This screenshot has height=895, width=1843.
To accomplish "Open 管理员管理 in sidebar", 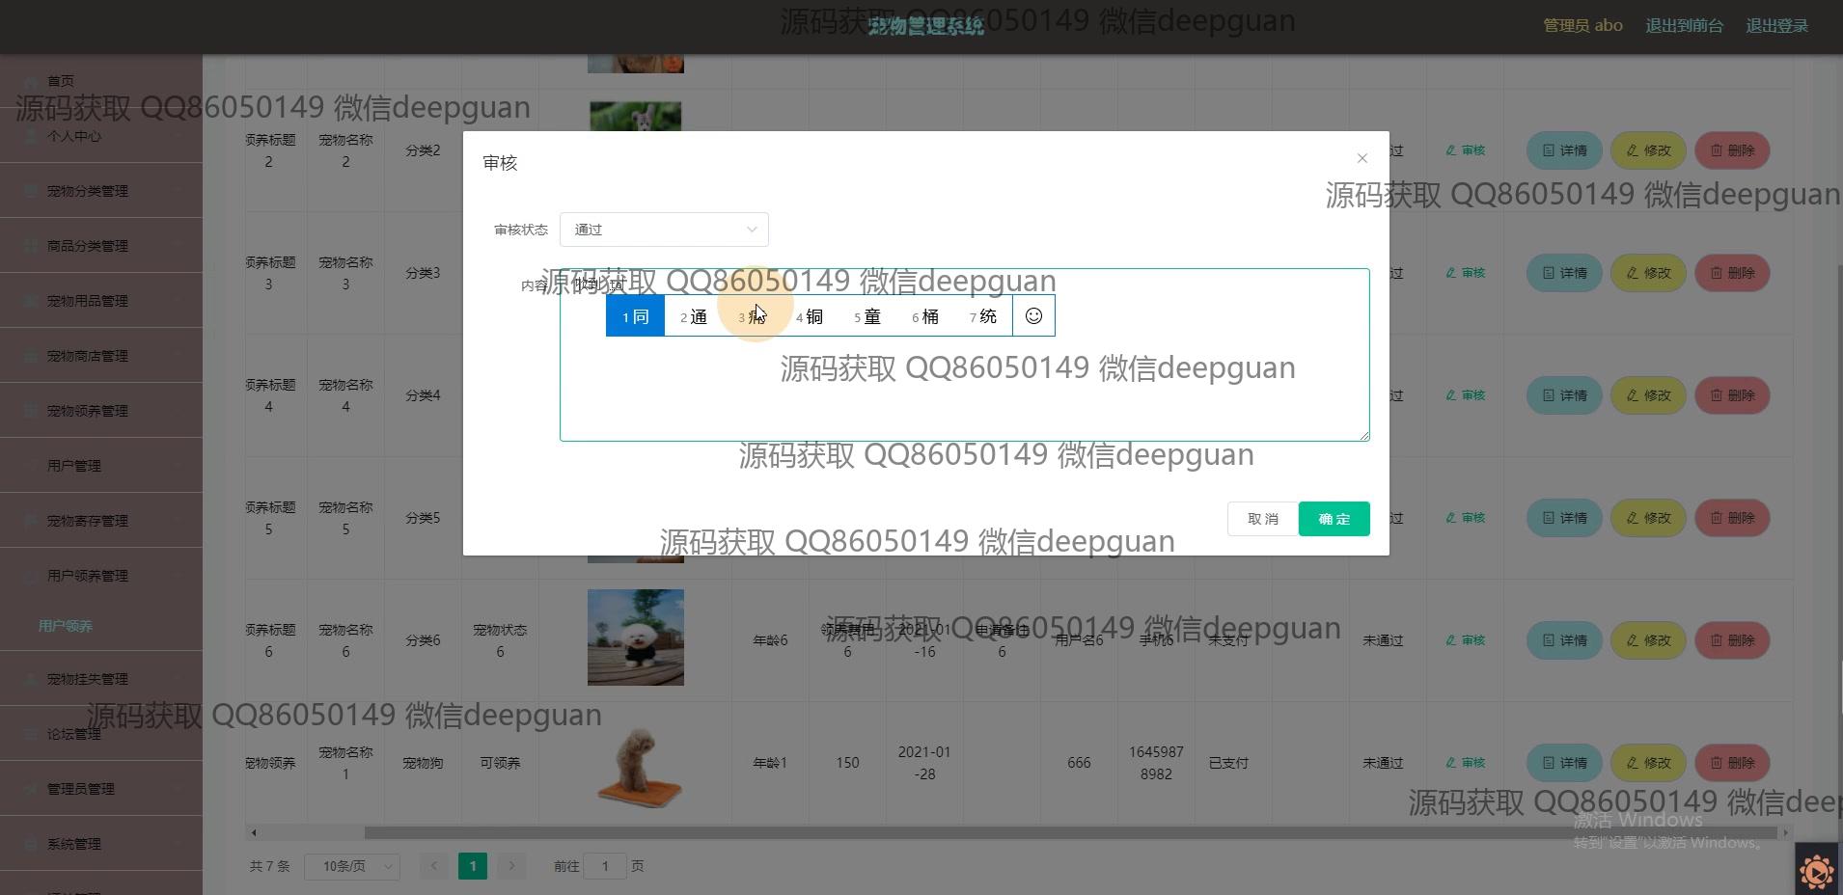I will [x=101, y=789].
